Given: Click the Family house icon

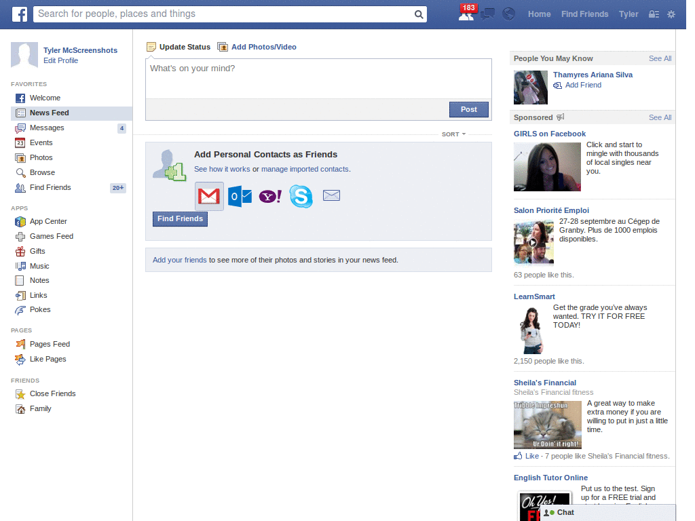Looking at the screenshot, I should [20, 409].
